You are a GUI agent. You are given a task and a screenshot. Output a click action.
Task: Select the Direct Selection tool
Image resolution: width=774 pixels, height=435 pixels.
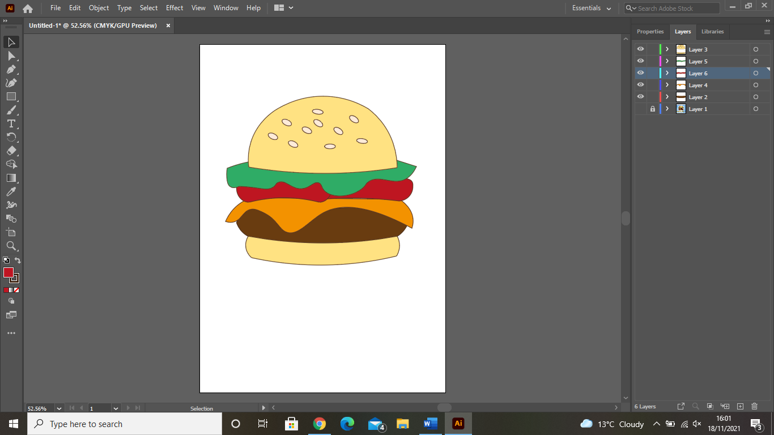[11, 56]
